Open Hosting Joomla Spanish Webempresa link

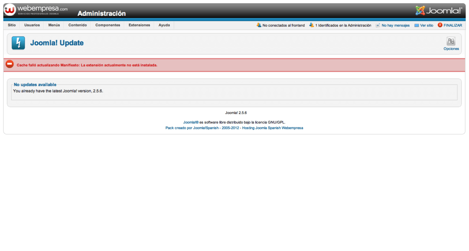pyautogui.click(x=272, y=128)
